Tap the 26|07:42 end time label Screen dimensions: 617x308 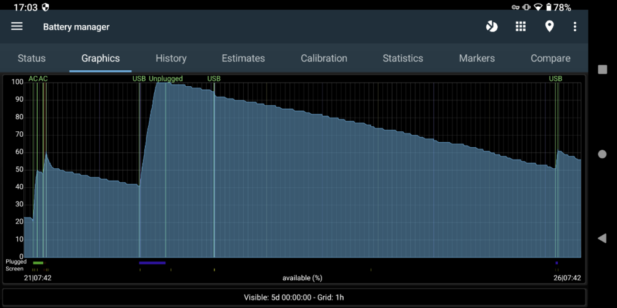pos(567,278)
